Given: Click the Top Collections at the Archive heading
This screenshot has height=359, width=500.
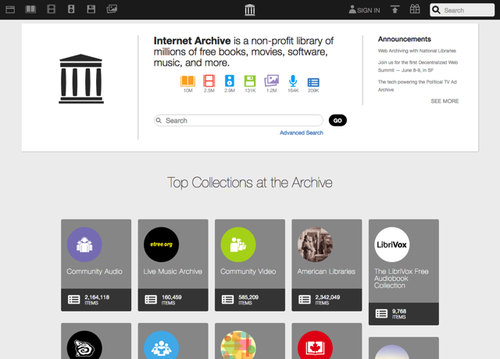Looking at the screenshot, I should [250, 183].
